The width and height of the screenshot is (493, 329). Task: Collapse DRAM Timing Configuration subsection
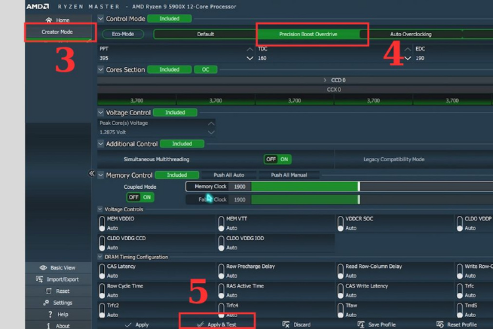tap(100, 257)
